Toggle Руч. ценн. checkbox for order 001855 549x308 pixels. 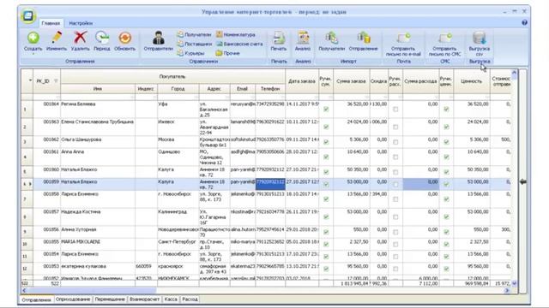pos(446,244)
